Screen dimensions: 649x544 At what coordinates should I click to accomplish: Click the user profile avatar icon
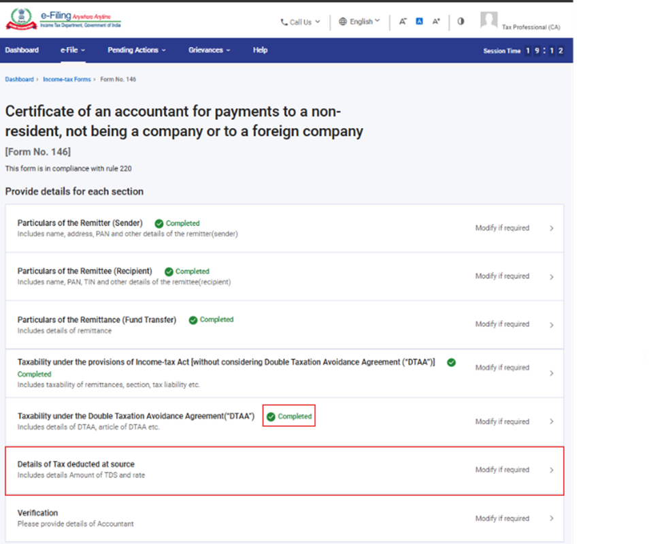(x=488, y=20)
